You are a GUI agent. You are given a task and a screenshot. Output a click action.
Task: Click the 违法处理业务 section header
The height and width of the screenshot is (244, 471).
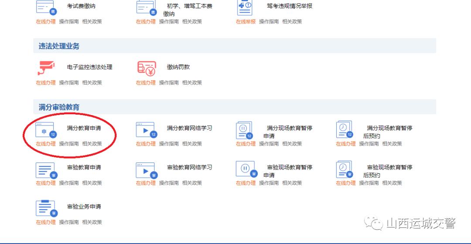coord(59,46)
